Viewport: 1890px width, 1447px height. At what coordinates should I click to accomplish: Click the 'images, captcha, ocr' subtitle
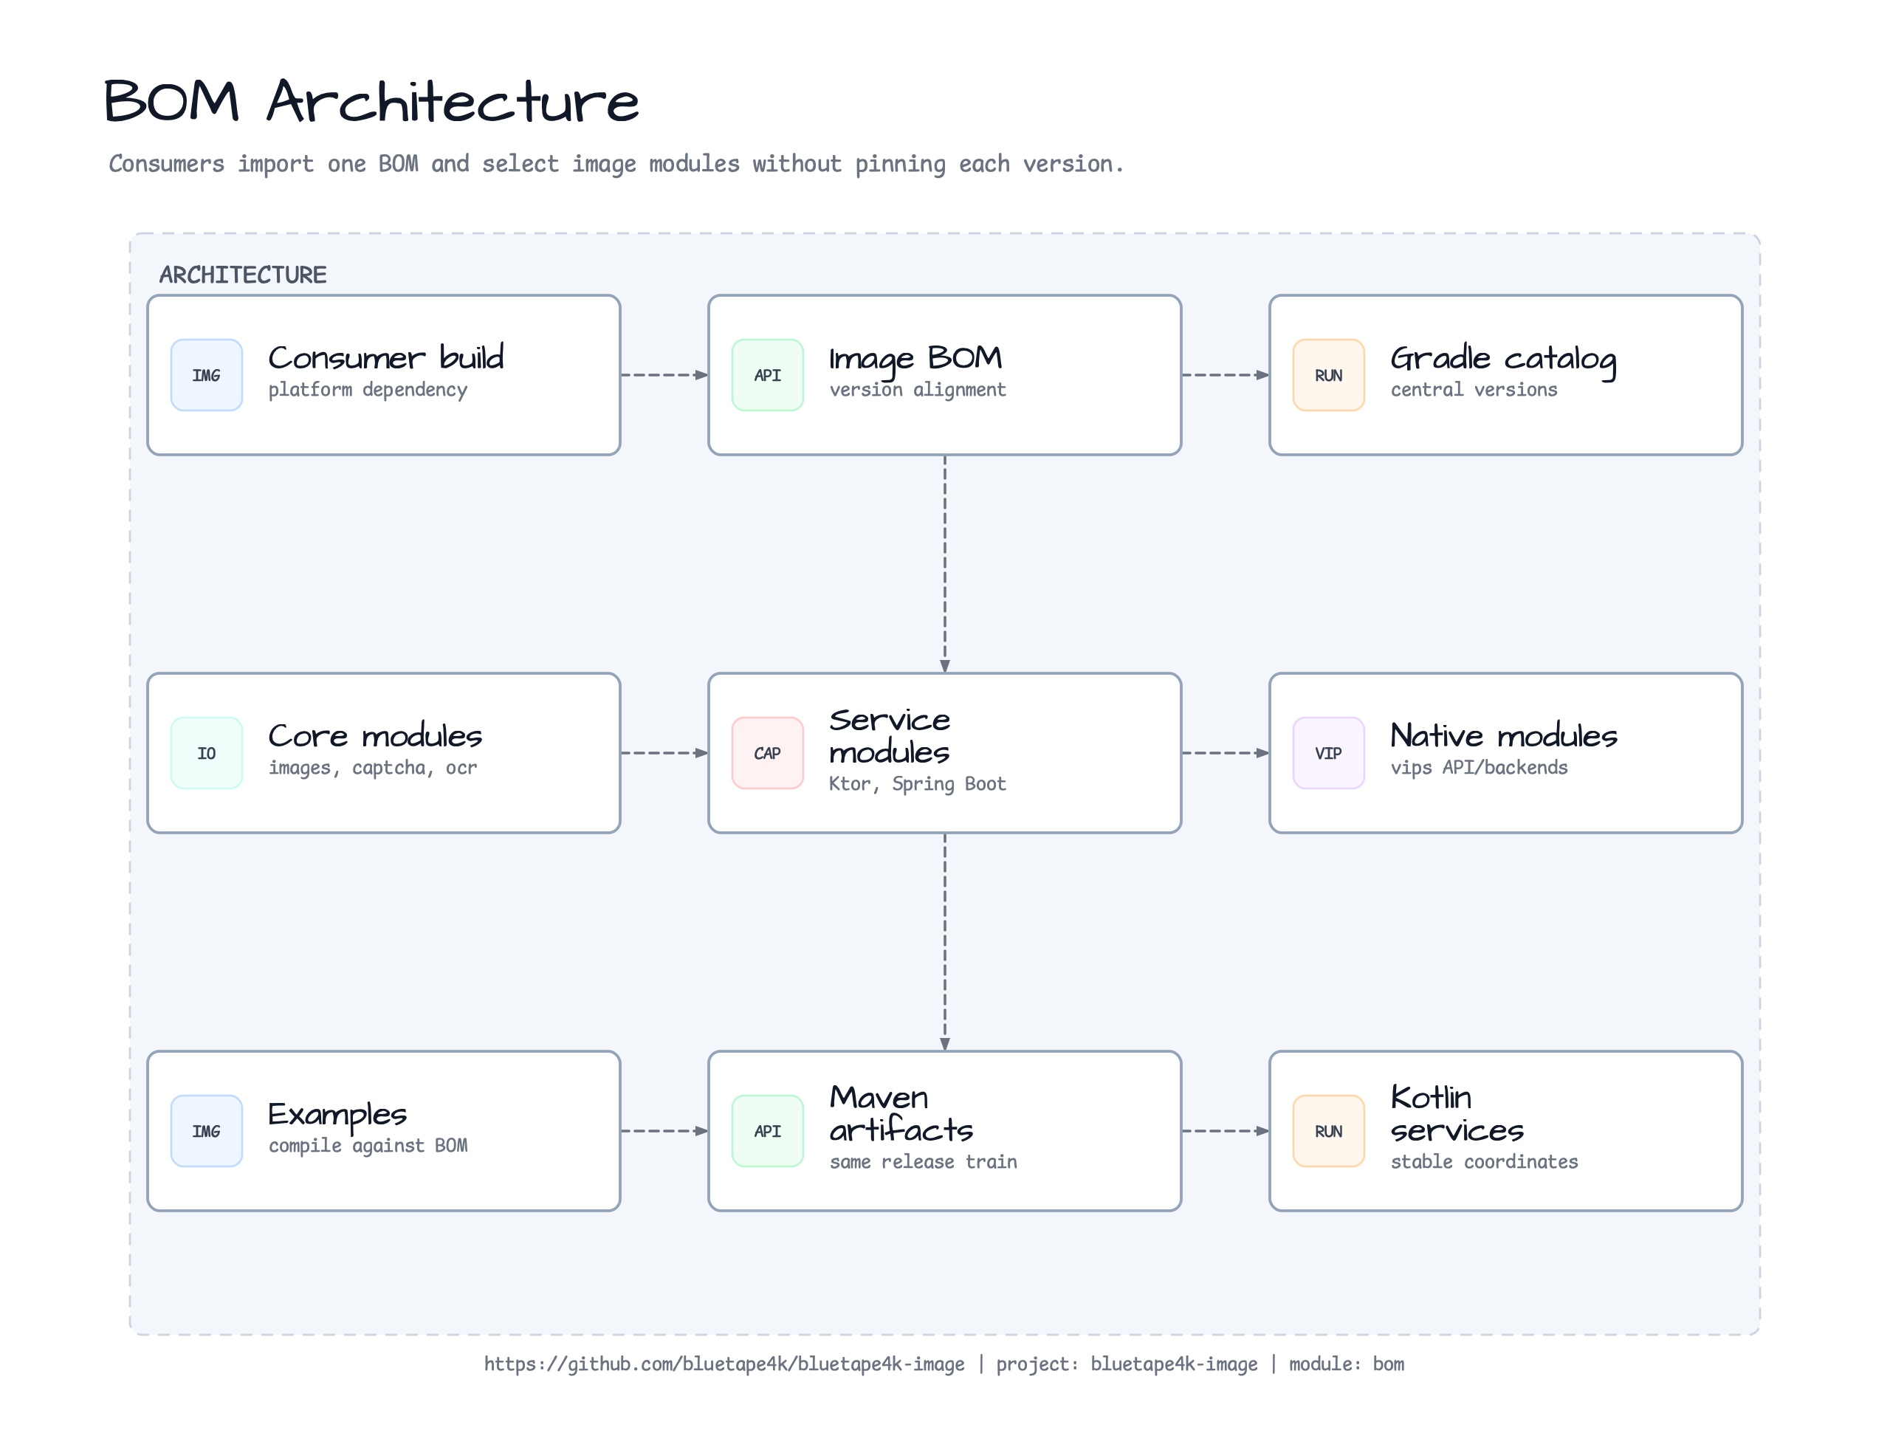[x=372, y=769]
